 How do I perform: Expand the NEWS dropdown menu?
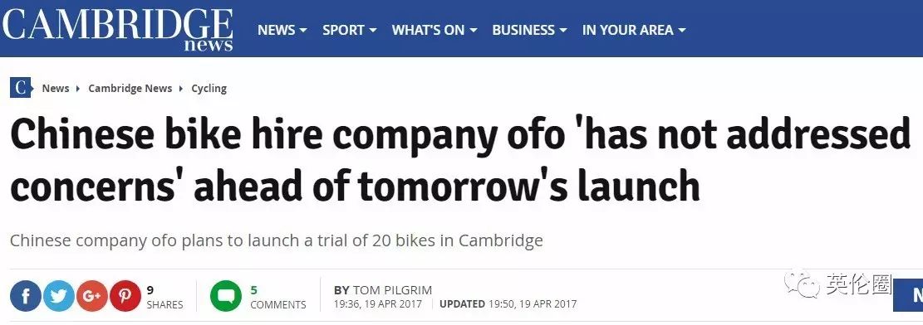pos(282,30)
